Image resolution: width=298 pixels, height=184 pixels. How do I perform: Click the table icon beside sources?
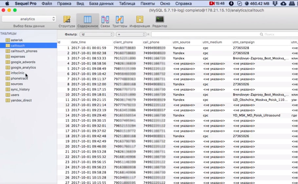[8, 84]
